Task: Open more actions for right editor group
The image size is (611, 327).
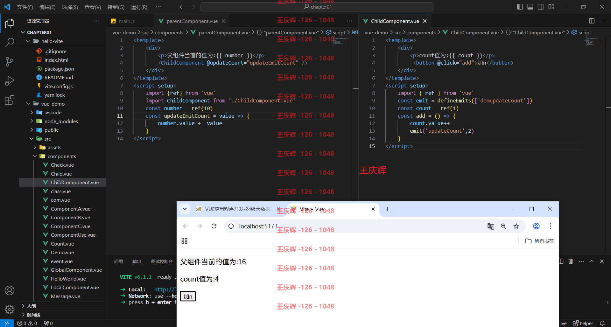Action: [602, 21]
